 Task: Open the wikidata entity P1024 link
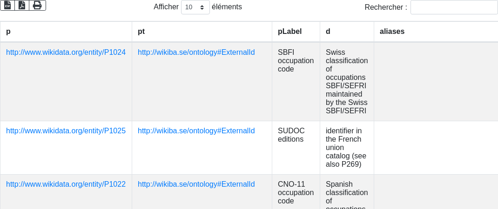66,52
